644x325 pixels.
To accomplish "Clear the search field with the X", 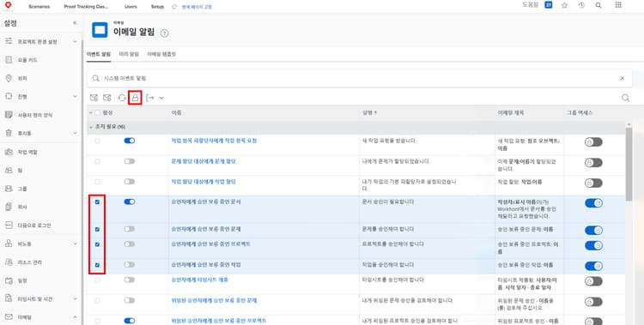I will 623,78.
